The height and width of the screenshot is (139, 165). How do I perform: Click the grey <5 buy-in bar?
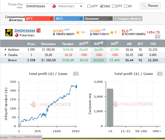(110, 107)
